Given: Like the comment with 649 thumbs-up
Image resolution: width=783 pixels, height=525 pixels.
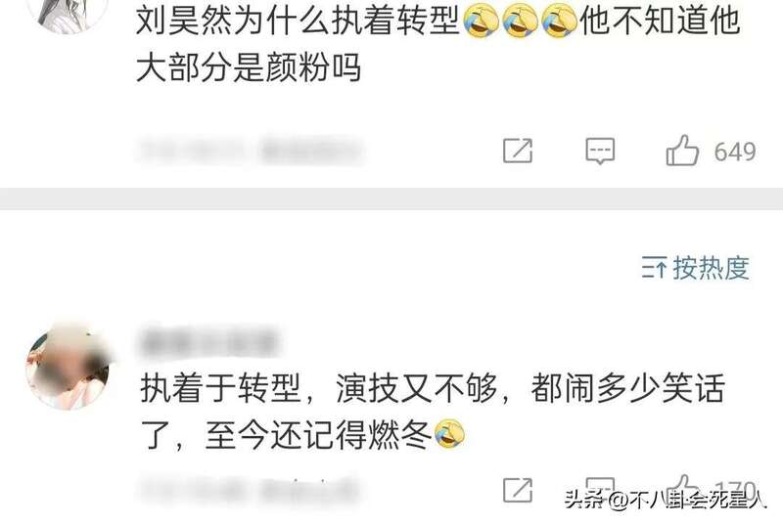Looking at the screenshot, I should [682, 151].
